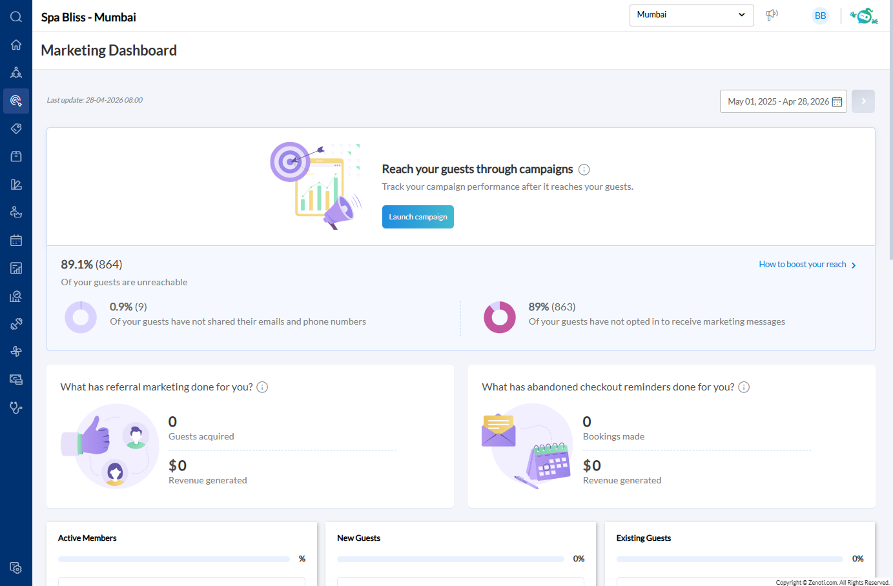
Task: Open the Zenoti assistant bot icon
Action: (x=864, y=14)
